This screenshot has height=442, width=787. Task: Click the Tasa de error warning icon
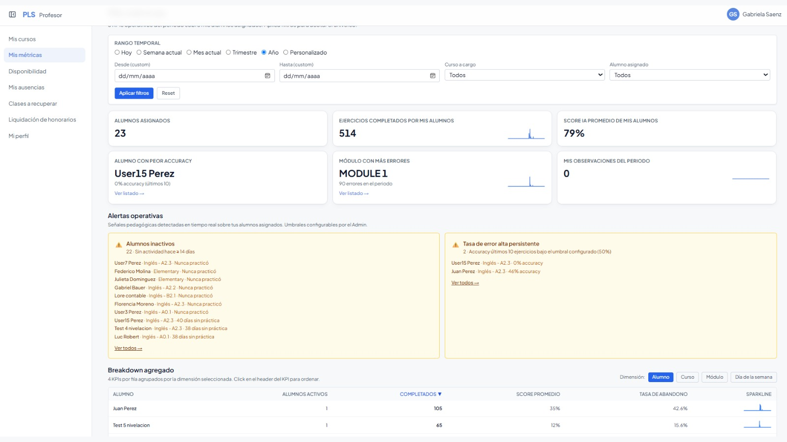click(455, 245)
